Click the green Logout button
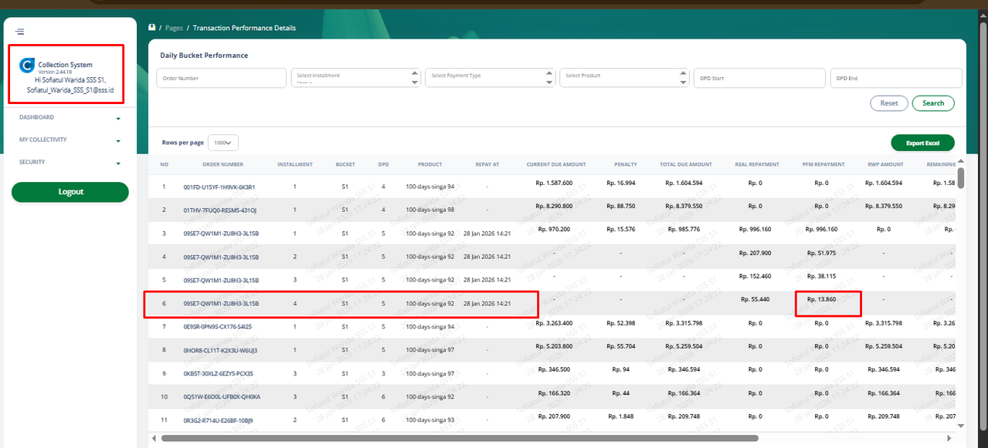Screen dimensions: 988x448 point(70,192)
